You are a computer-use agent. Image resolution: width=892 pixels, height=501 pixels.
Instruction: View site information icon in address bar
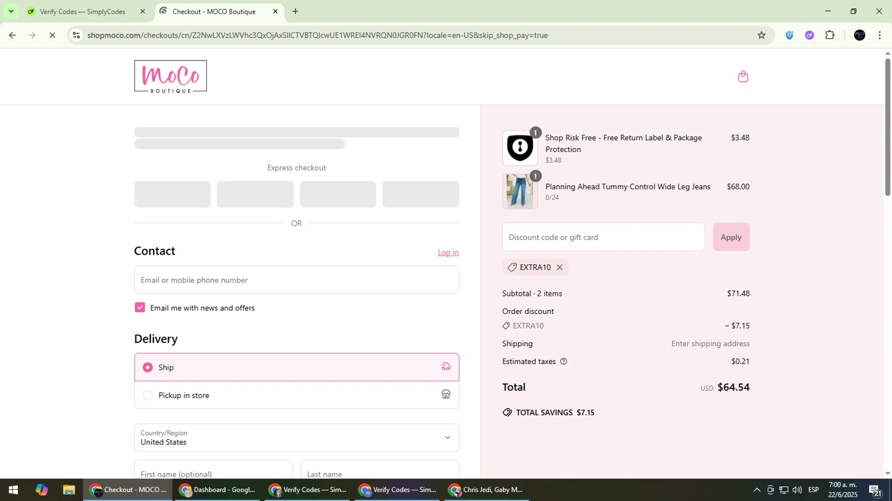tap(76, 35)
